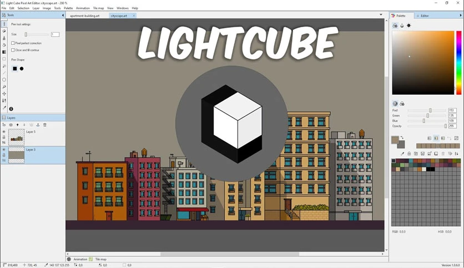Image resolution: width=464 pixels, height=268 pixels.
Task: Select the Eraser tool
Action: (x=4, y=31)
